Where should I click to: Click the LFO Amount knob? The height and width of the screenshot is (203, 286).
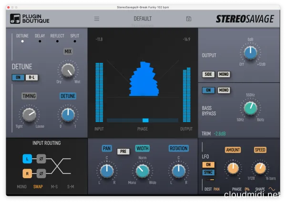click(233, 168)
